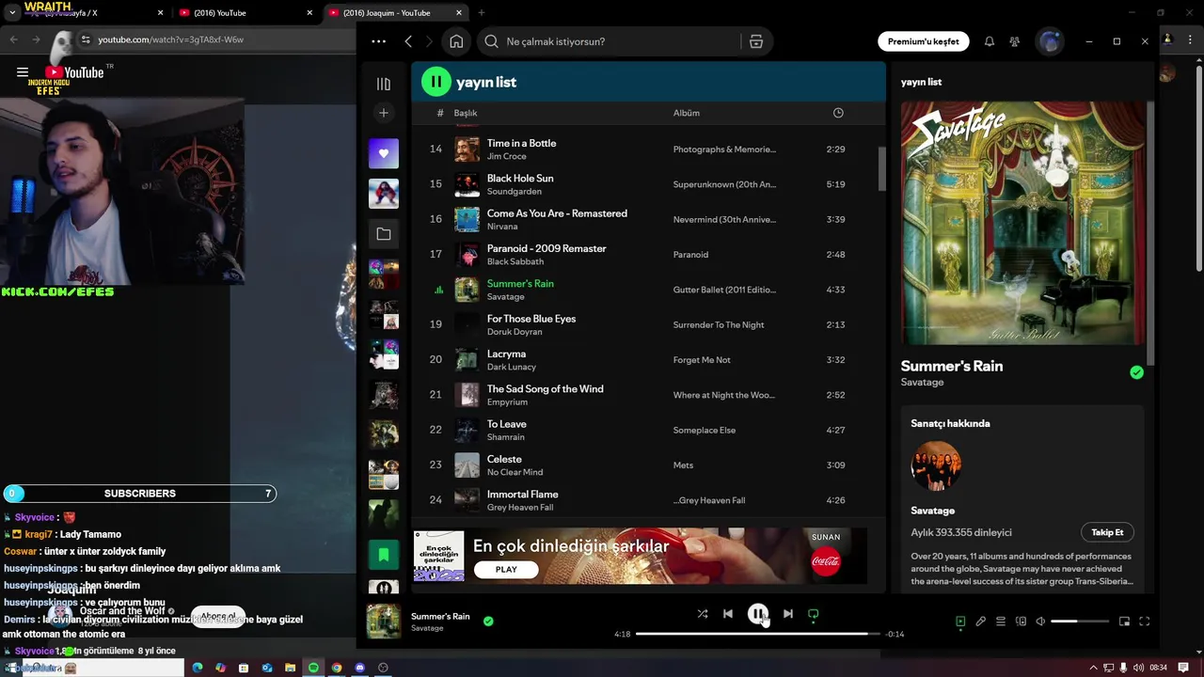Mute the Spotify volume
This screenshot has width=1204, height=677.
pos(1040,622)
